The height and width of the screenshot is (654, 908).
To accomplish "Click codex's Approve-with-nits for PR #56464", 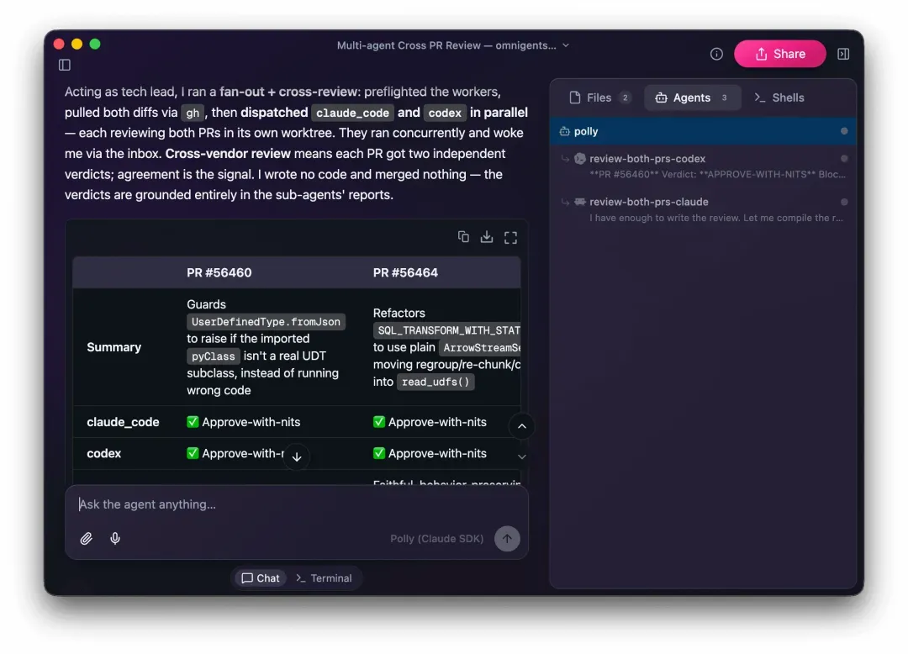I will coord(430,454).
